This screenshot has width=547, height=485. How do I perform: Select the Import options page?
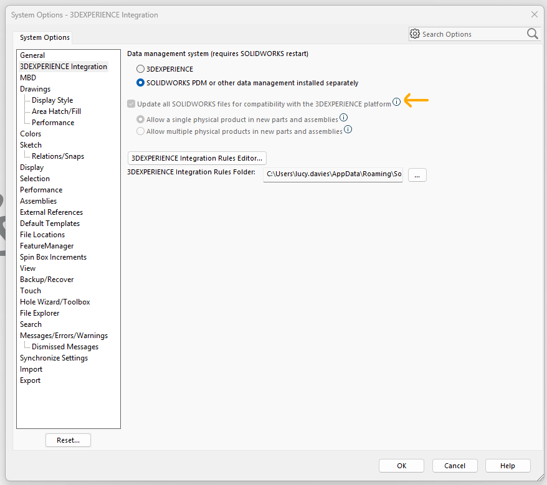[x=31, y=369]
